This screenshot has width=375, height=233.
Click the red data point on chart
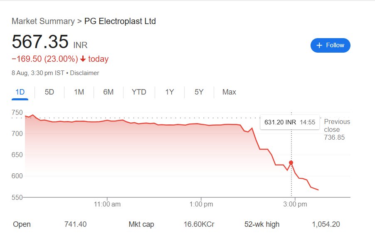(x=291, y=163)
